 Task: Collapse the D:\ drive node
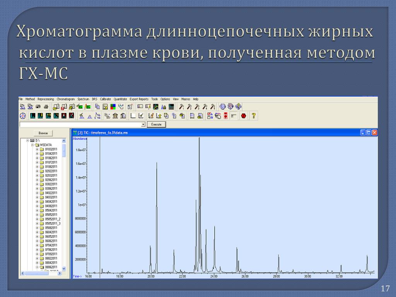click(x=27, y=140)
